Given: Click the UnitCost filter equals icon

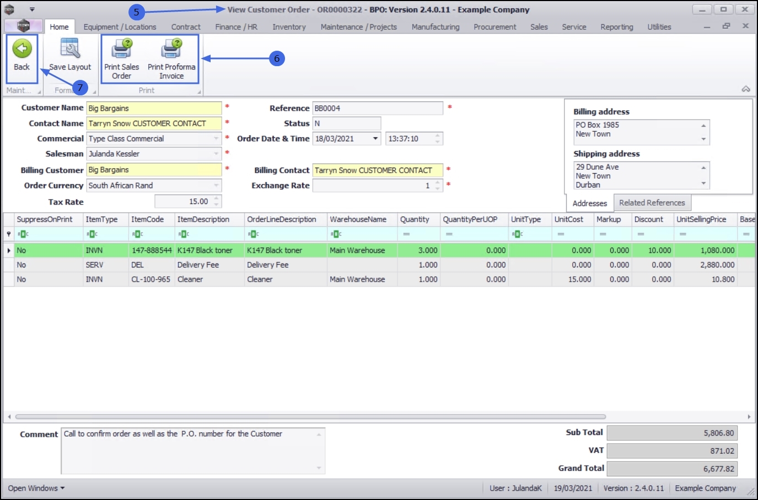Looking at the screenshot, I should point(561,234).
